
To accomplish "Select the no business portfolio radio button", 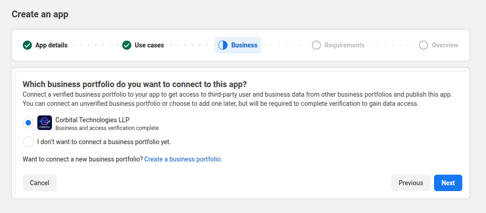I will 28,142.
